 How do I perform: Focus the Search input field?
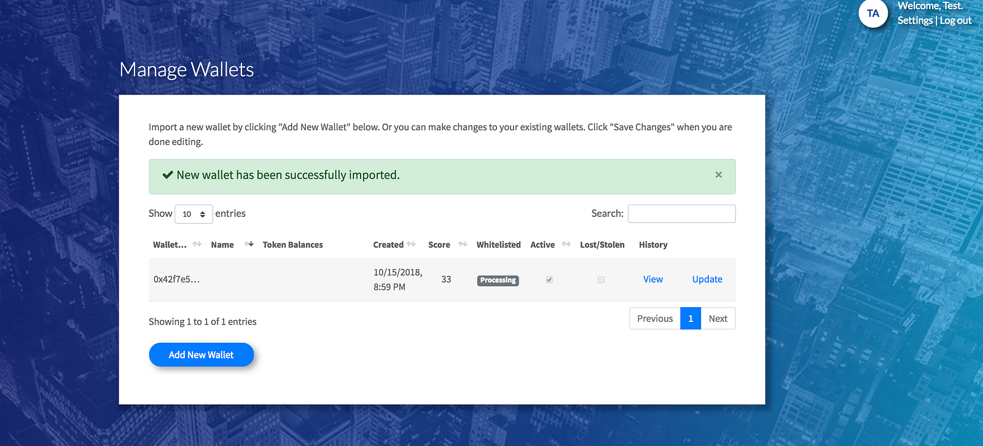click(681, 213)
